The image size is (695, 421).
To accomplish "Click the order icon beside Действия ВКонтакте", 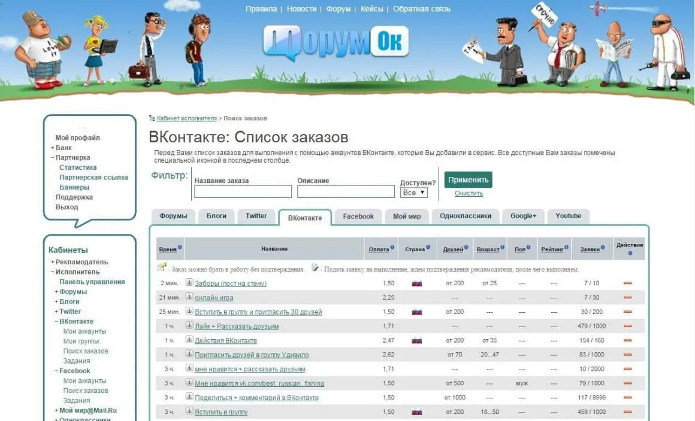I will [189, 340].
